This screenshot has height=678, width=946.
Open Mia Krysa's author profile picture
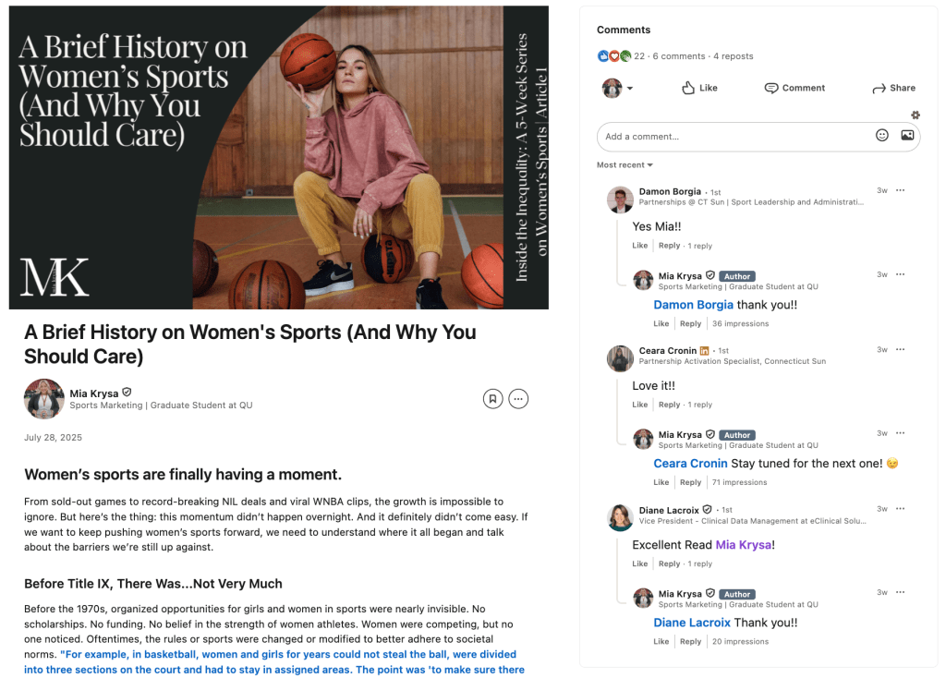(x=43, y=399)
